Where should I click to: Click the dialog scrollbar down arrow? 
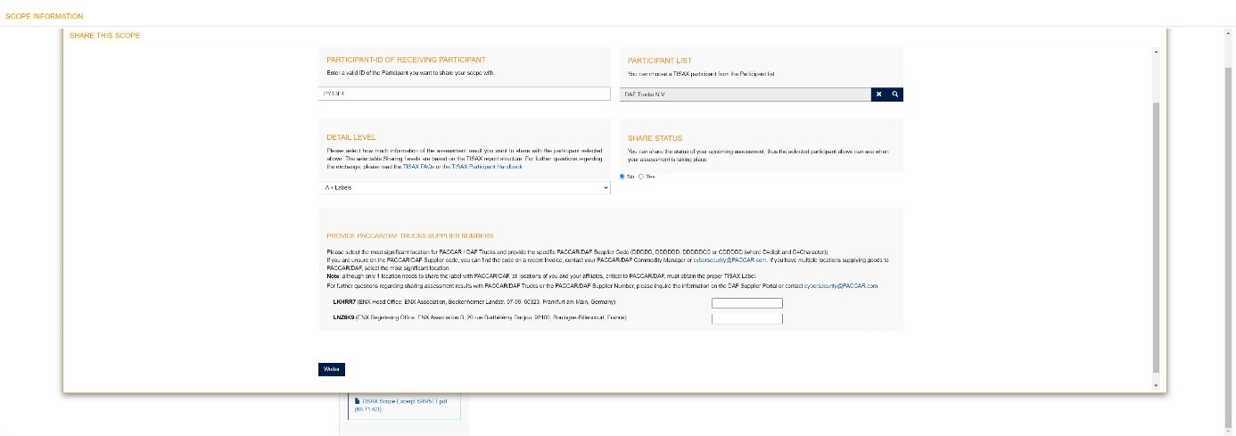click(x=1157, y=385)
